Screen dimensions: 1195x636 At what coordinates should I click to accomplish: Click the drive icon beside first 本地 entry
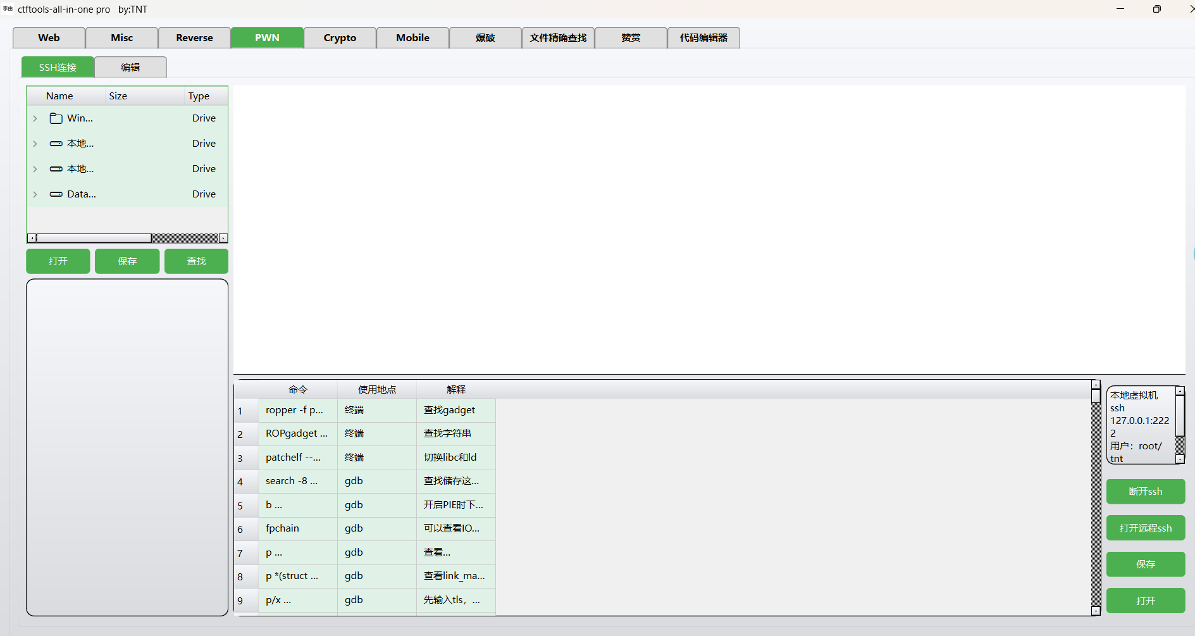[x=56, y=143]
